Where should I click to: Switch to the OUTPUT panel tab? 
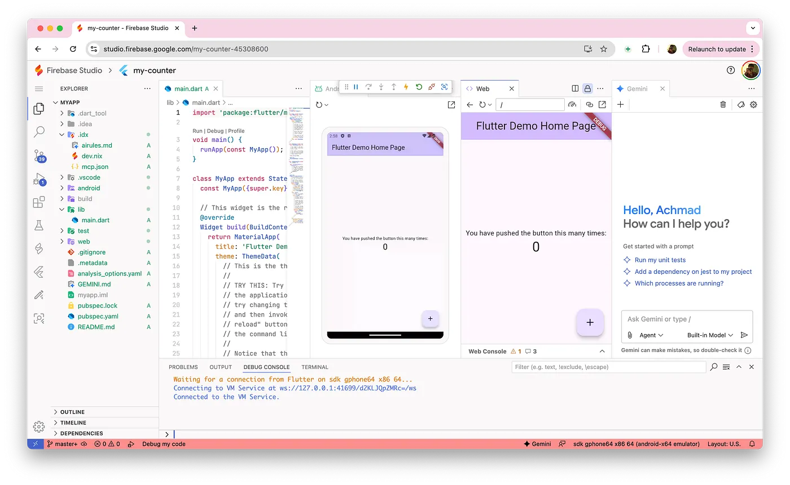coord(221,367)
